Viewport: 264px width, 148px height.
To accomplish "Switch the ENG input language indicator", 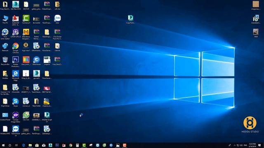I will tap(245, 145).
